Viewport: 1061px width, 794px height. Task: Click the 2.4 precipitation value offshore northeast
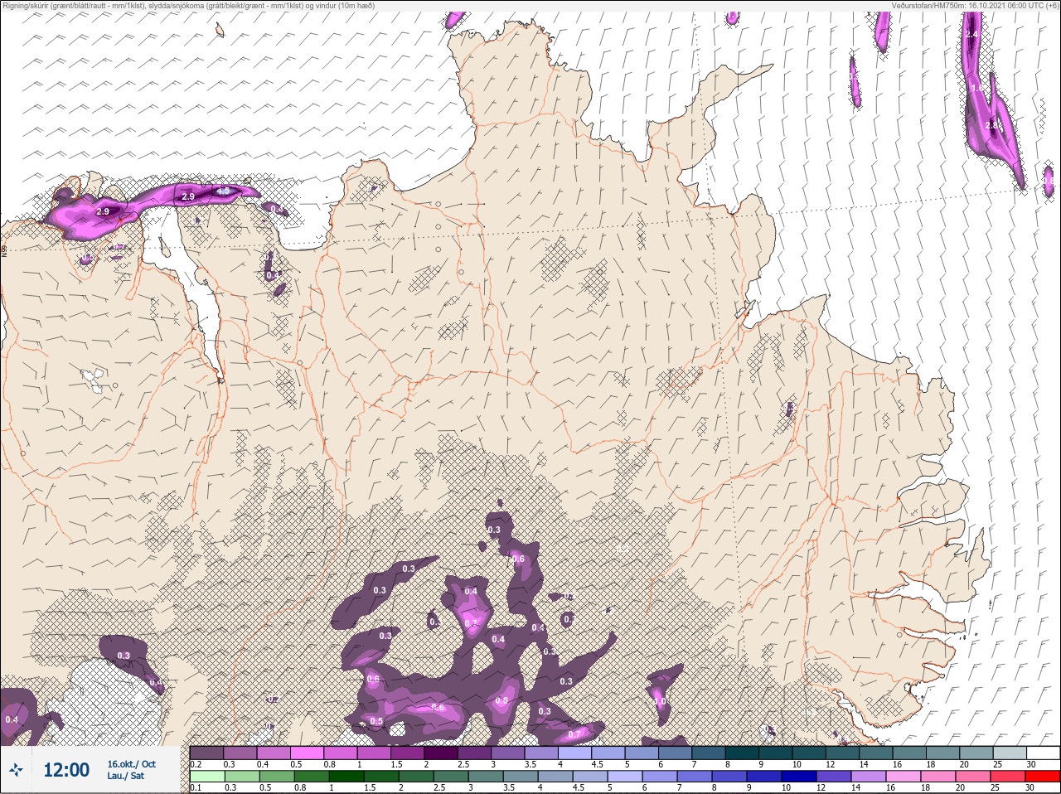[972, 35]
